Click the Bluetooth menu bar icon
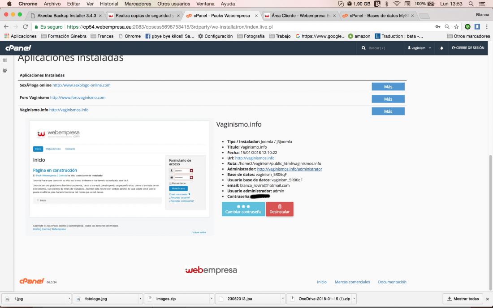 click(x=387, y=4)
